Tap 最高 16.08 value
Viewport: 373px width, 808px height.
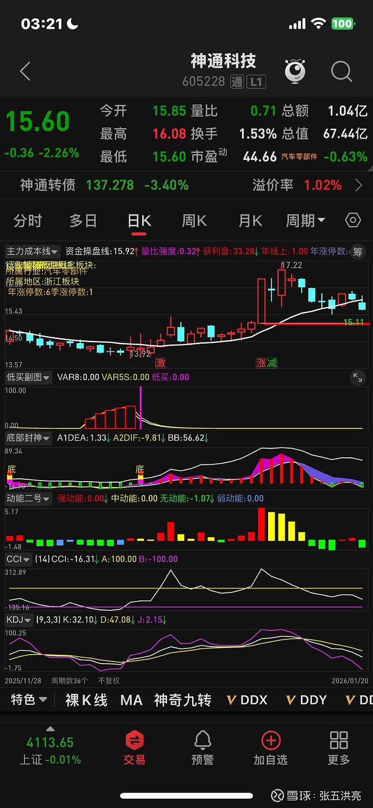tap(169, 134)
